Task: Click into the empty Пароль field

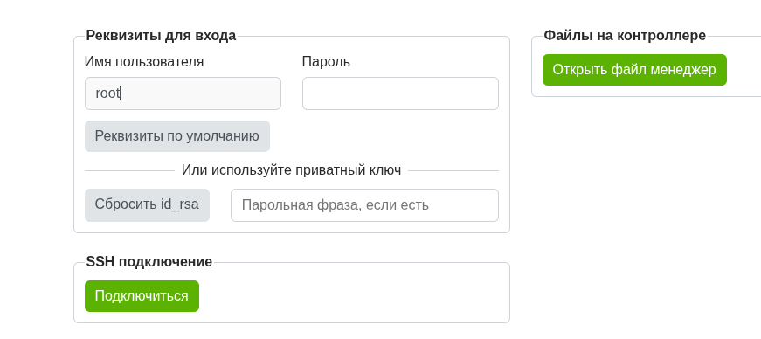Action: click(x=400, y=93)
